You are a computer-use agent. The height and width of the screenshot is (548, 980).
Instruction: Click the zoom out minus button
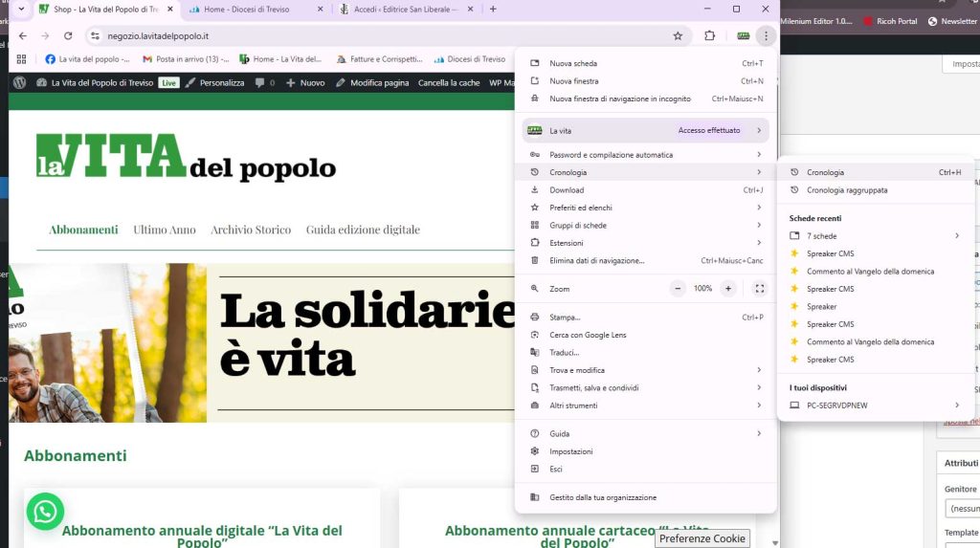coord(678,289)
